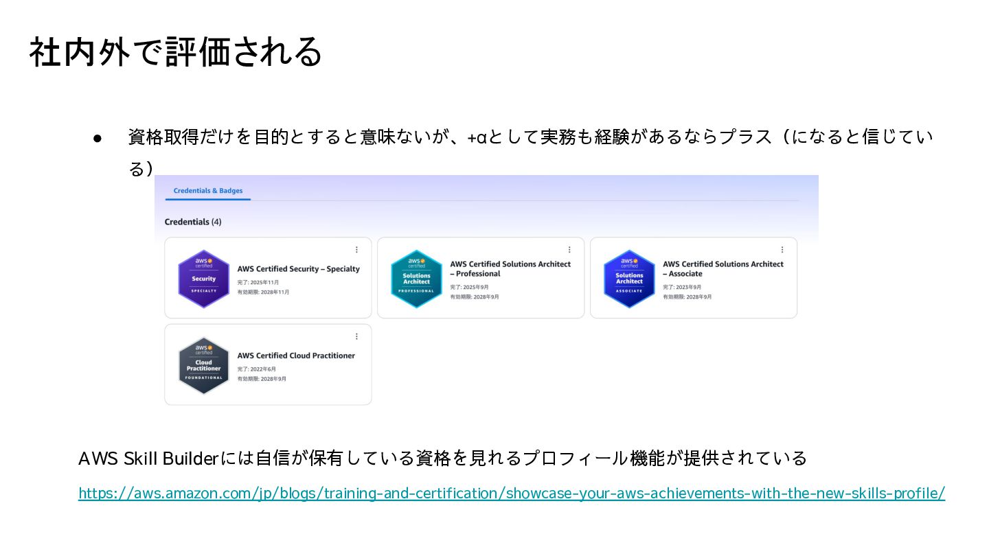Select the AWS Certified Solutions Architect – Professional title
Image resolution: width=989 pixels, height=556 pixels.
(510, 268)
